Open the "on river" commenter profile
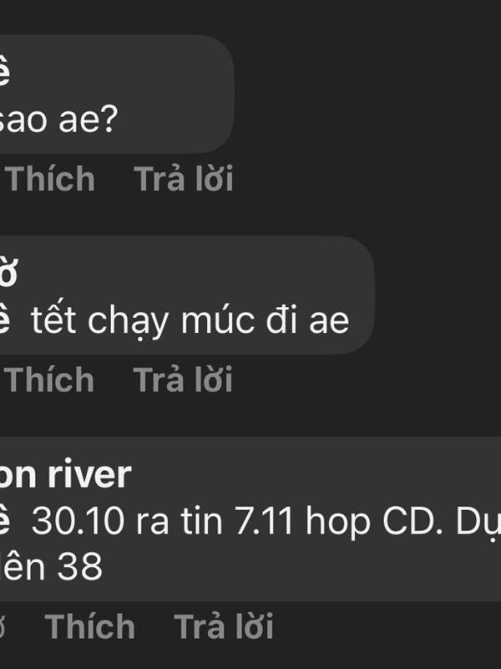Viewport: 501px width, 669px height. pyautogui.click(x=65, y=474)
